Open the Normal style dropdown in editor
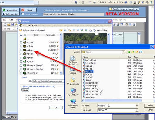This screenshot has height=120, width=155. pyautogui.click(x=14, y=29)
